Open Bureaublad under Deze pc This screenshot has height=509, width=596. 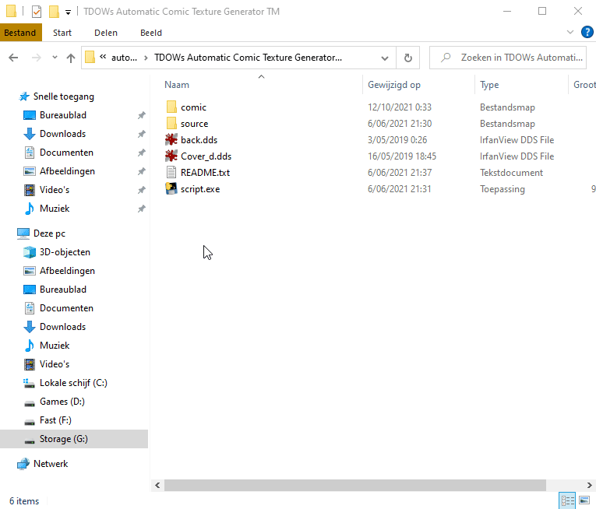63,289
